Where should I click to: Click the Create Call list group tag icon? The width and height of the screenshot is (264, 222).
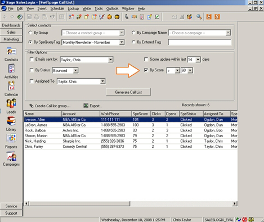[x=32, y=106]
